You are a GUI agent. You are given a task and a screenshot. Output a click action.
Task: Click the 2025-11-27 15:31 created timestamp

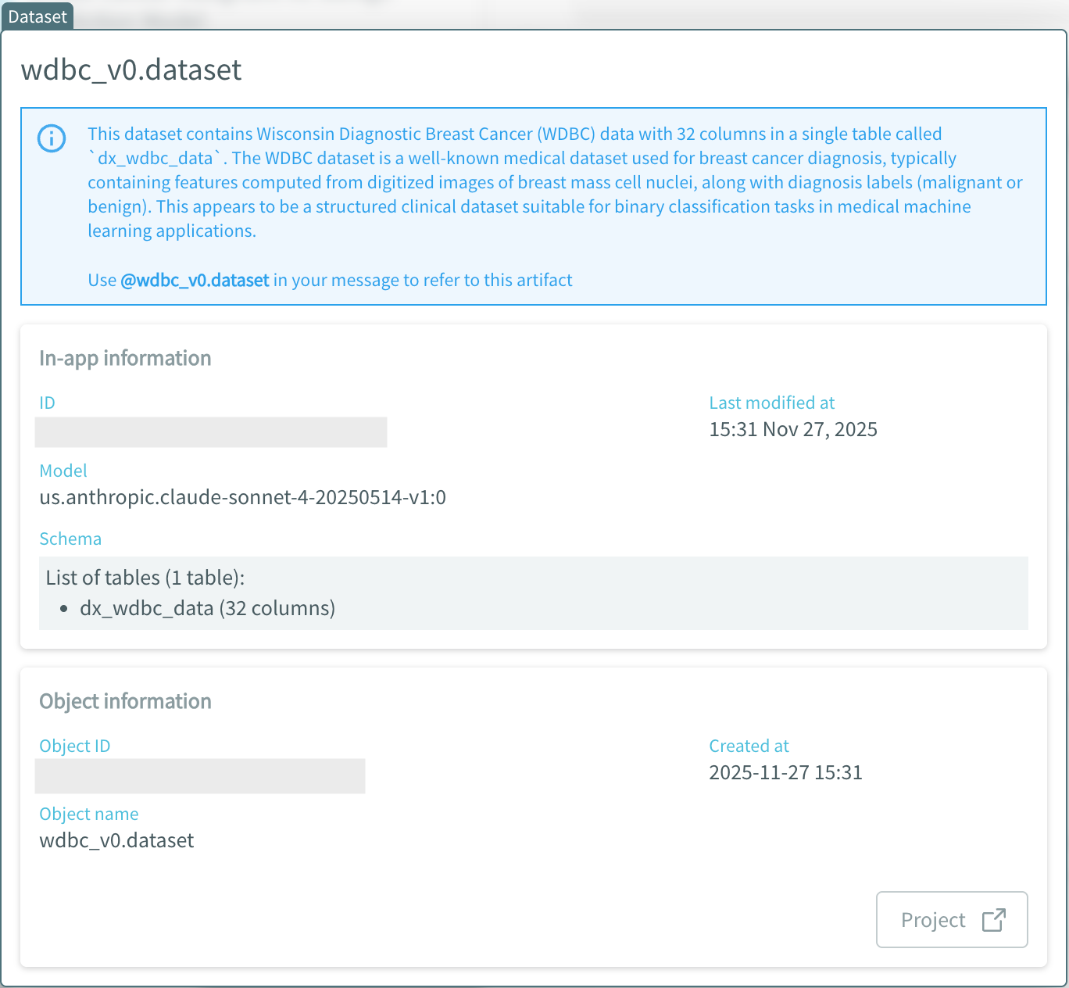pyautogui.click(x=785, y=772)
